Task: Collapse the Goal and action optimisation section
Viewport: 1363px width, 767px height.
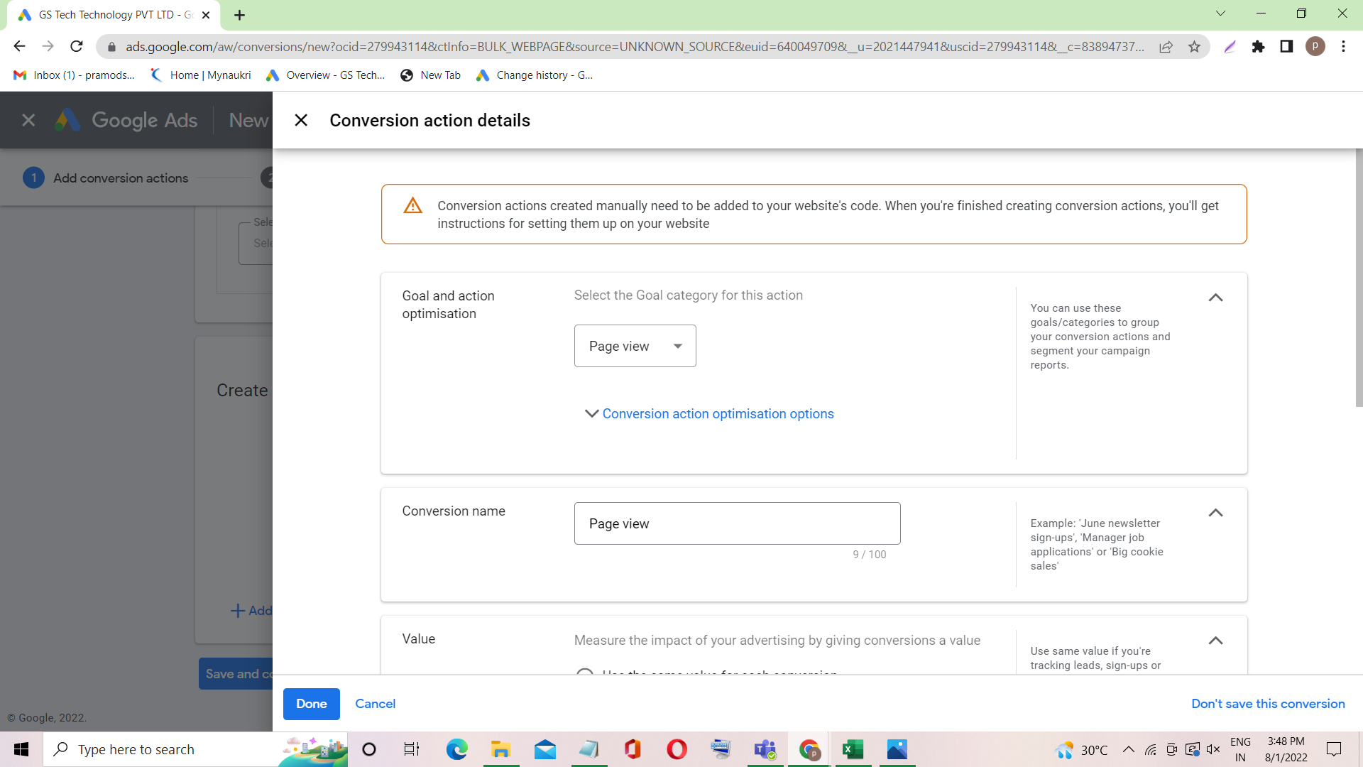Action: pos(1215,298)
